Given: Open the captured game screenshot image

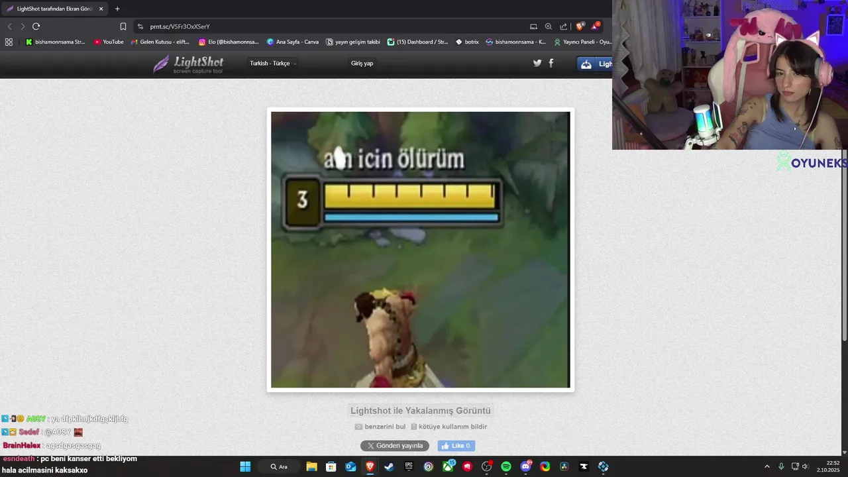Looking at the screenshot, I should tap(420, 250).
